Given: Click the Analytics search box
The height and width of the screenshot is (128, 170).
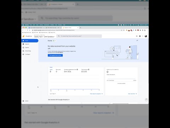Looking at the screenshot, I should tap(79, 36).
